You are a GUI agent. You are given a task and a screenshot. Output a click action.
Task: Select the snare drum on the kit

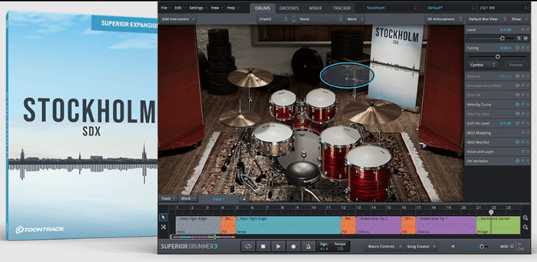point(273,139)
